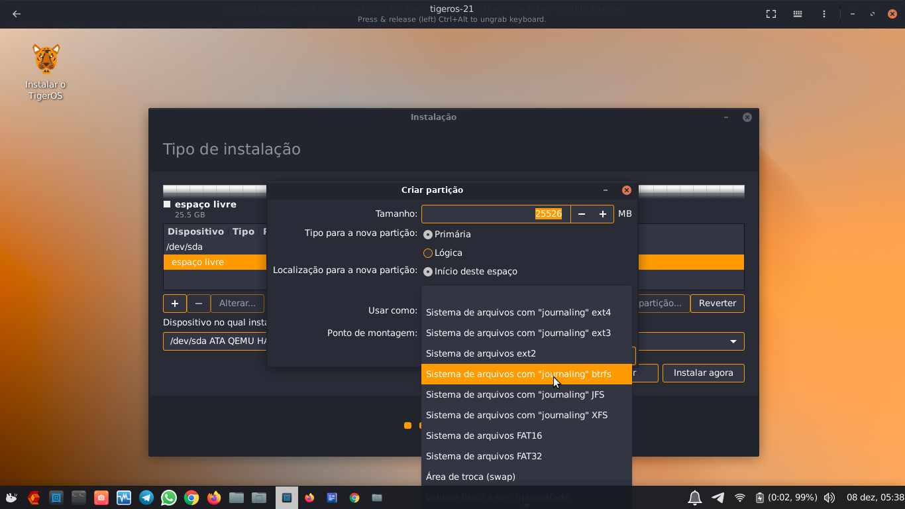Choose Sistema de arquivos FAT32
The height and width of the screenshot is (509, 905).
(527, 457)
